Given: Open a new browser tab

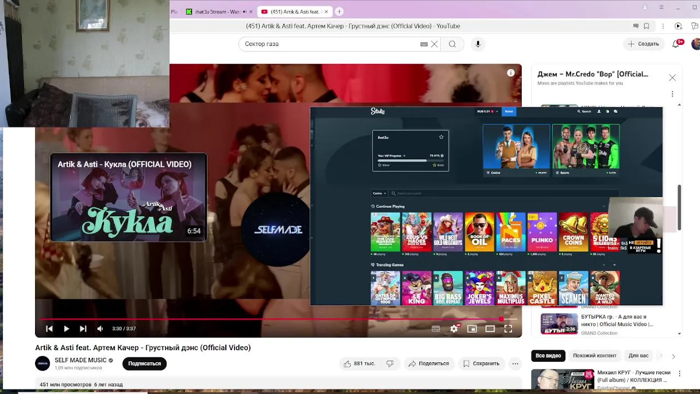Looking at the screenshot, I should (x=339, y=11).
